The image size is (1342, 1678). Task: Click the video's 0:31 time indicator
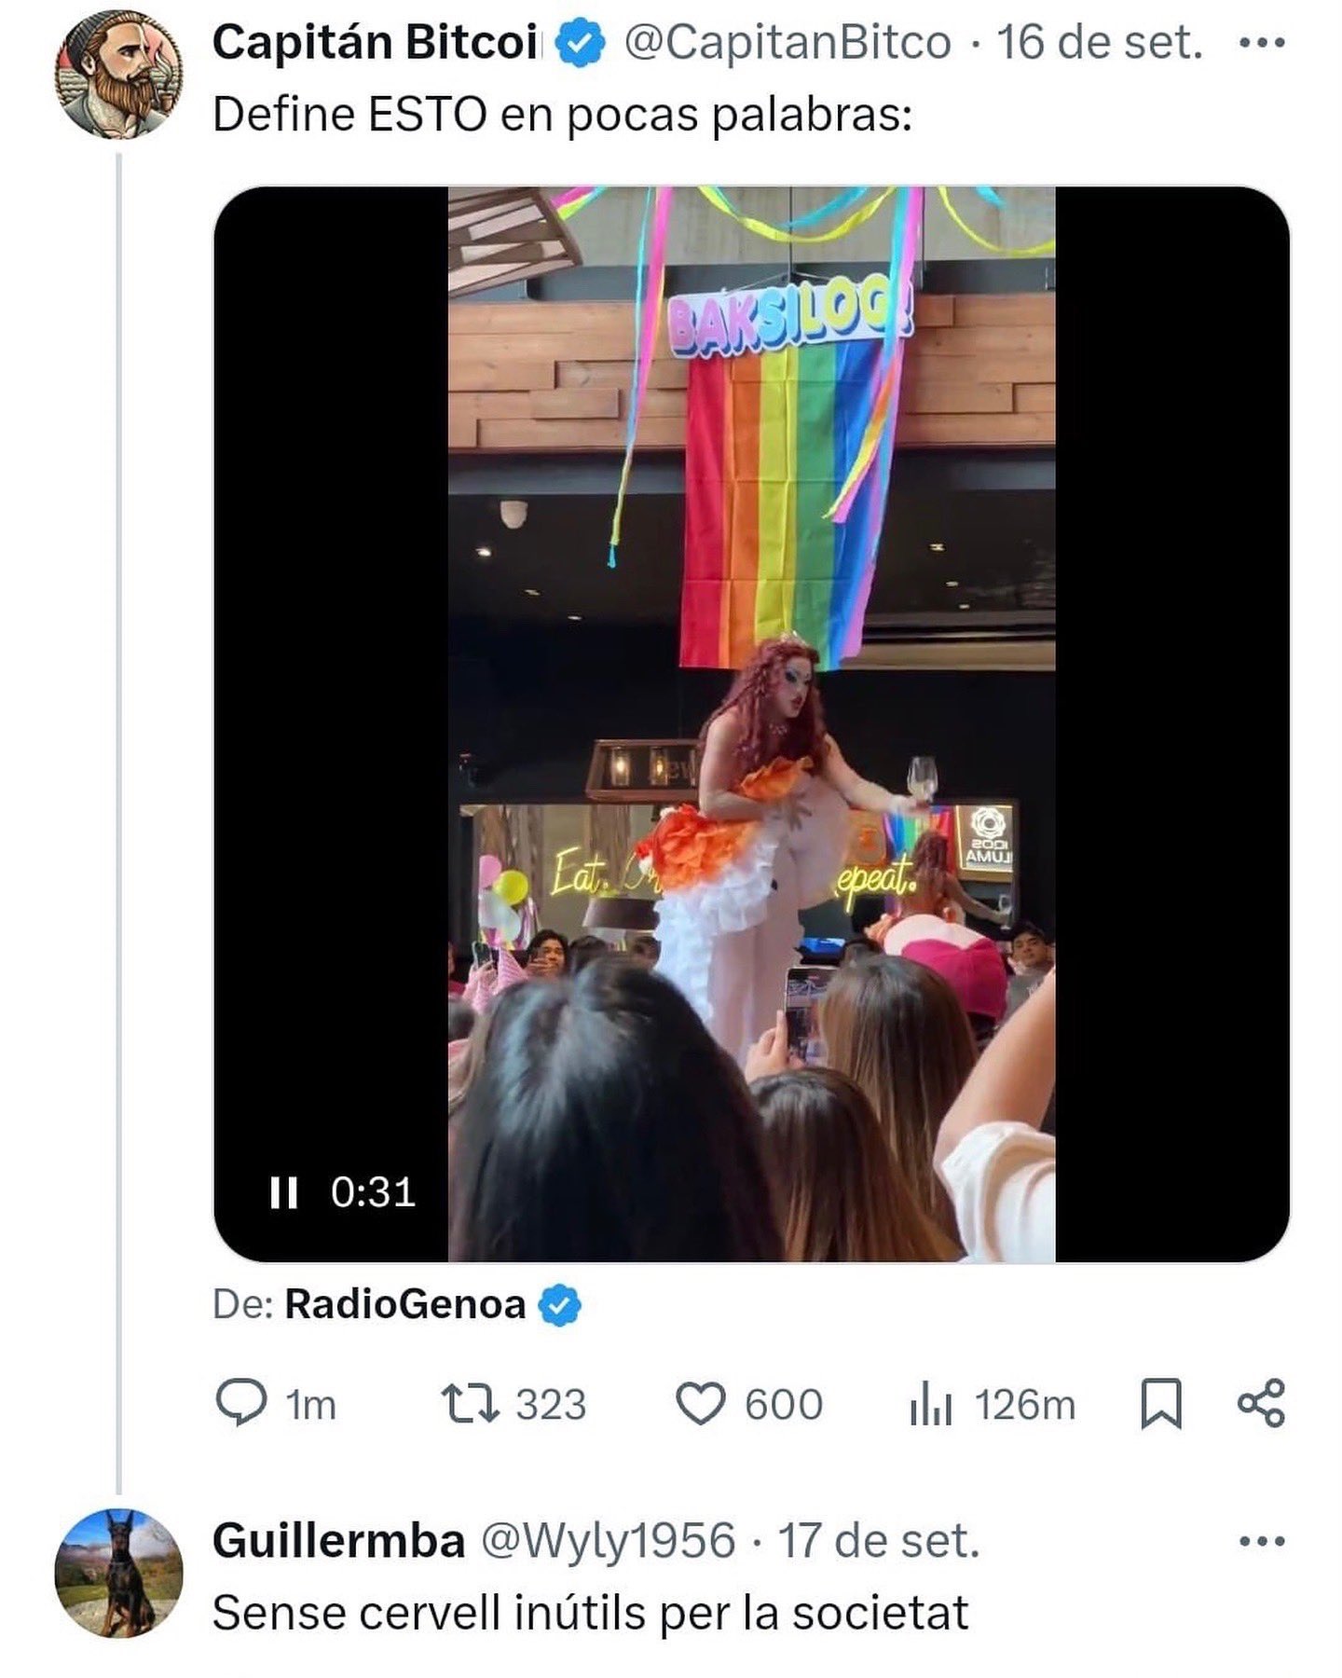[373, 1192]
